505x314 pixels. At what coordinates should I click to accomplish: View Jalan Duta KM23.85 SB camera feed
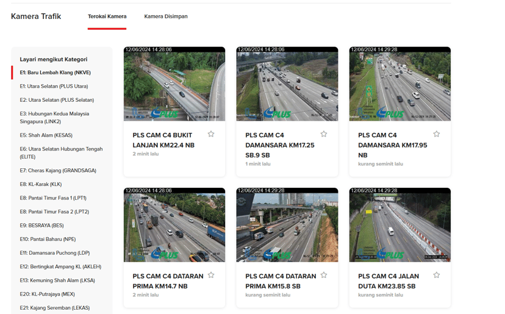pos(399,225)
